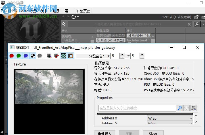Collapse the filter panel double chevron
This screenshot has height=135, width=205.
click(x=63, y=24)
